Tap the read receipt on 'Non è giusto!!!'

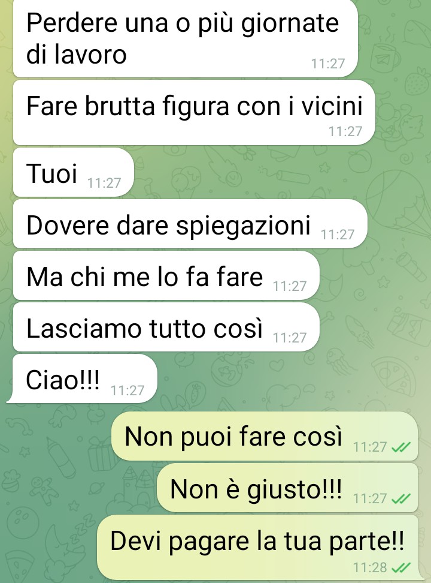click(401, 498)
